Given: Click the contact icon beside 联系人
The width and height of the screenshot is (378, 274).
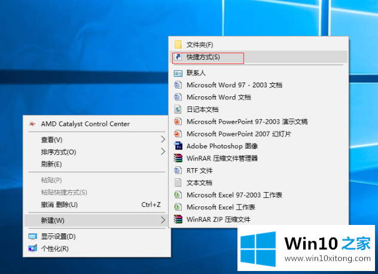Looking at the screenshot, I should (x=178, y=73).
